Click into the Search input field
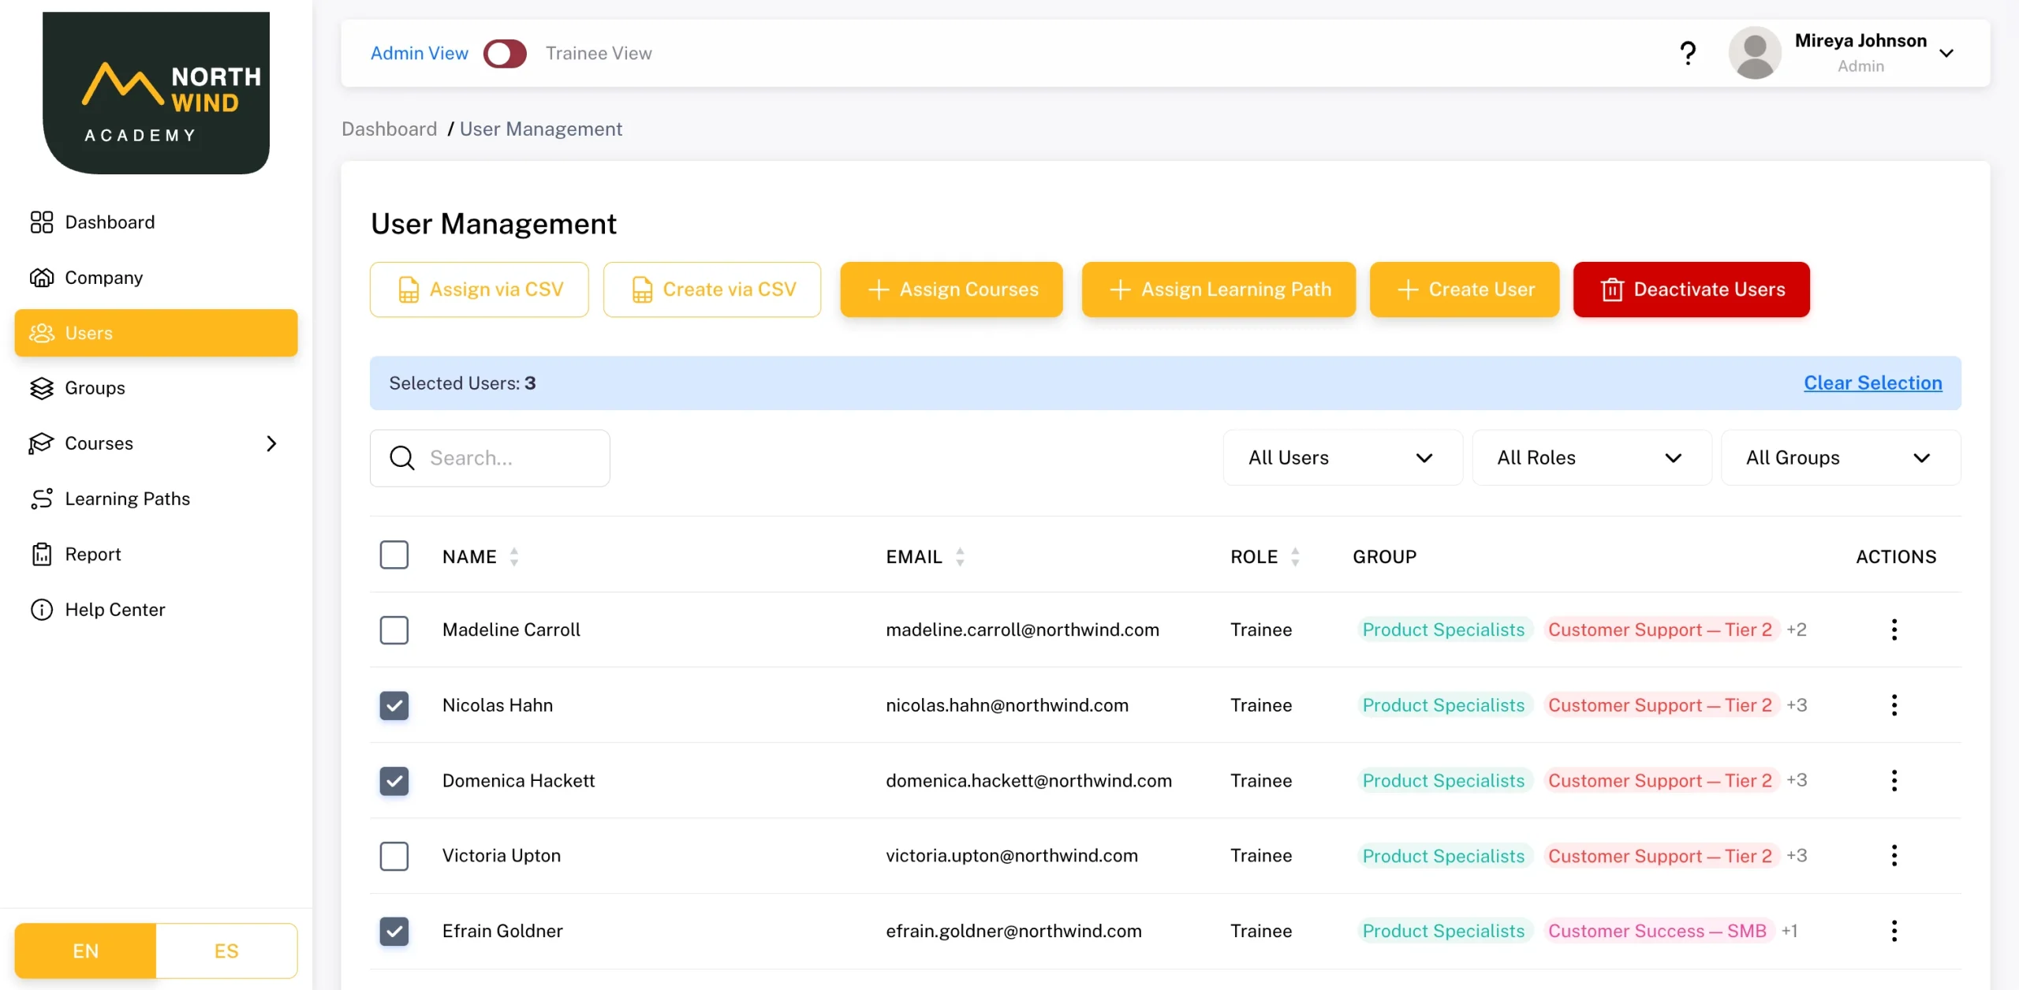 490,458
